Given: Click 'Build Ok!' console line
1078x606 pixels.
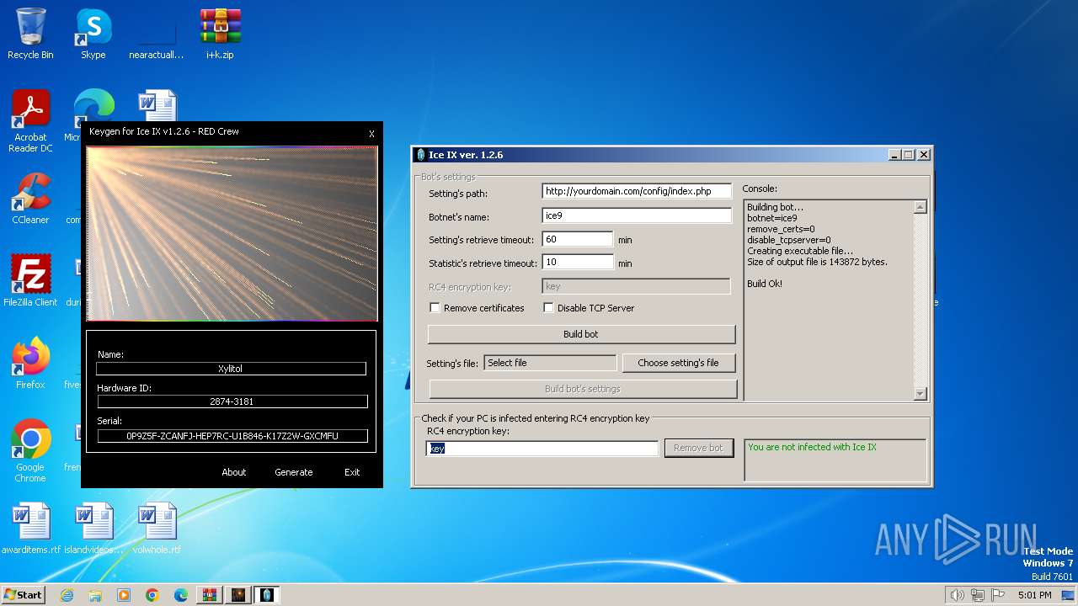Looking at the screenshot, I should tap(765, 284).
